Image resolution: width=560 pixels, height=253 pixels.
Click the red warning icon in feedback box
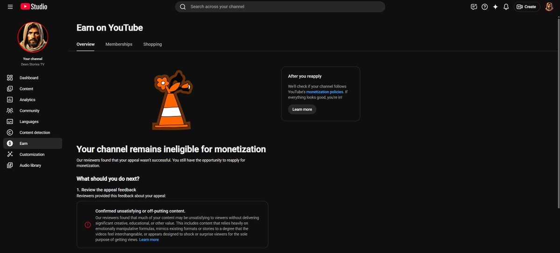coord(88,225)
